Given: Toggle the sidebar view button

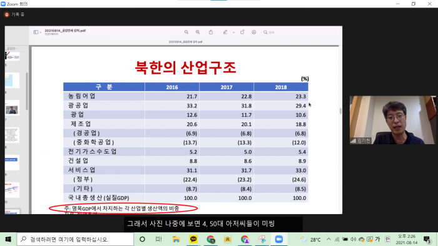Looking at the screenshot, I should (x=36, y=32).
